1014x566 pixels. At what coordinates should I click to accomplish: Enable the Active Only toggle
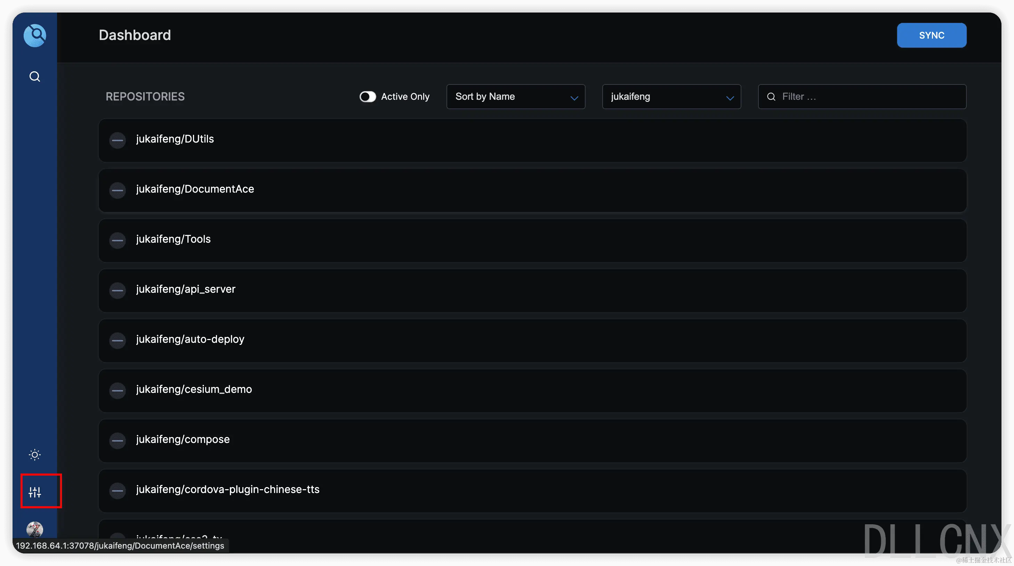(x=367, y=97)
